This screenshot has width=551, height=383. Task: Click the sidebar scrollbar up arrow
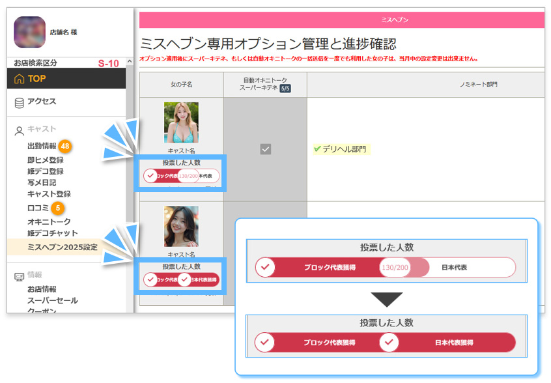coord(129,63)
